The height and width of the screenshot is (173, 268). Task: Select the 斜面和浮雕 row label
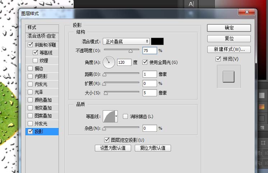click(x=45, y=45)
